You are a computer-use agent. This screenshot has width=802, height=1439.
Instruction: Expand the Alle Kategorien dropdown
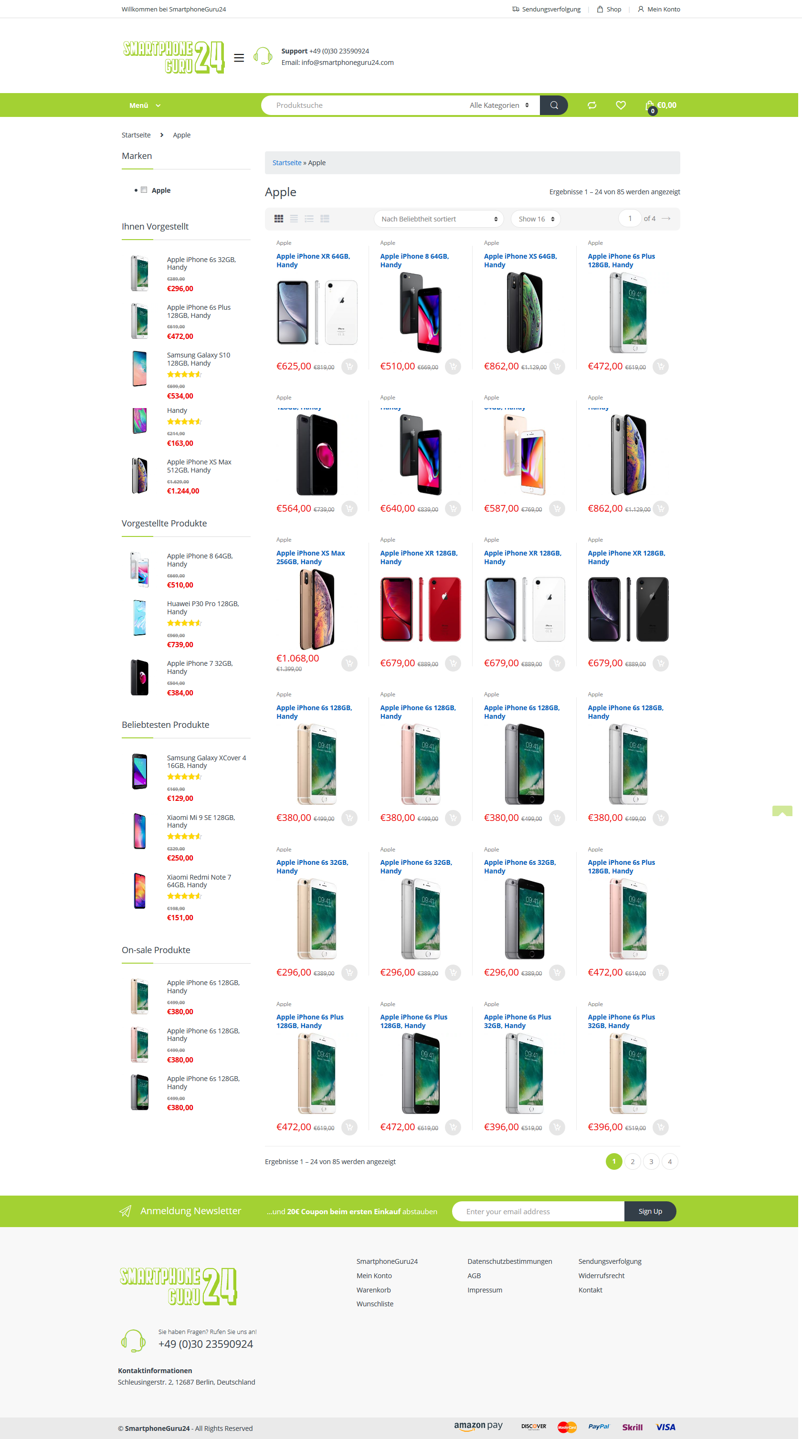click(498, 105)
